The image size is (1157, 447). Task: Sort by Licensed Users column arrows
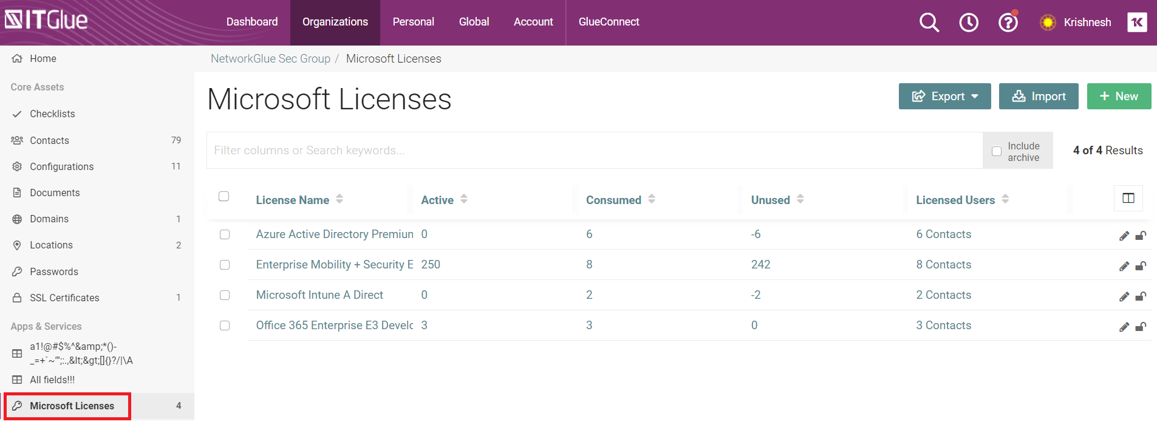tap(1005, 199)
